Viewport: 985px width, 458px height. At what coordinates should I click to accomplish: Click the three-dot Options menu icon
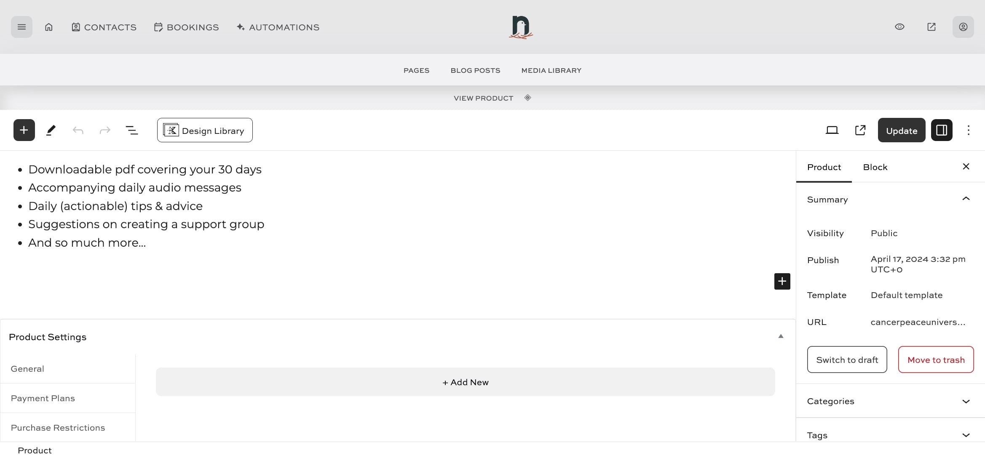pyautogui.click(x=968, y=130)
